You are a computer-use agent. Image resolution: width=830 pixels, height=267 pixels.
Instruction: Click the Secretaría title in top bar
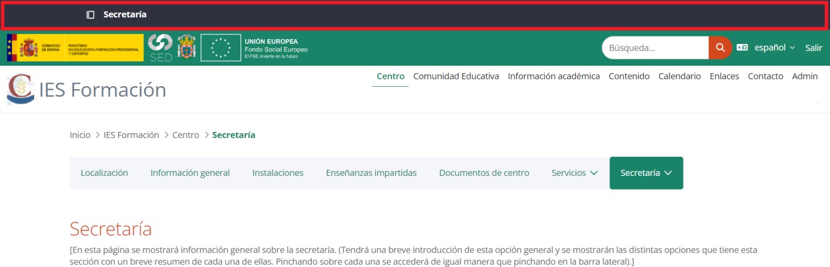(125, 14)
